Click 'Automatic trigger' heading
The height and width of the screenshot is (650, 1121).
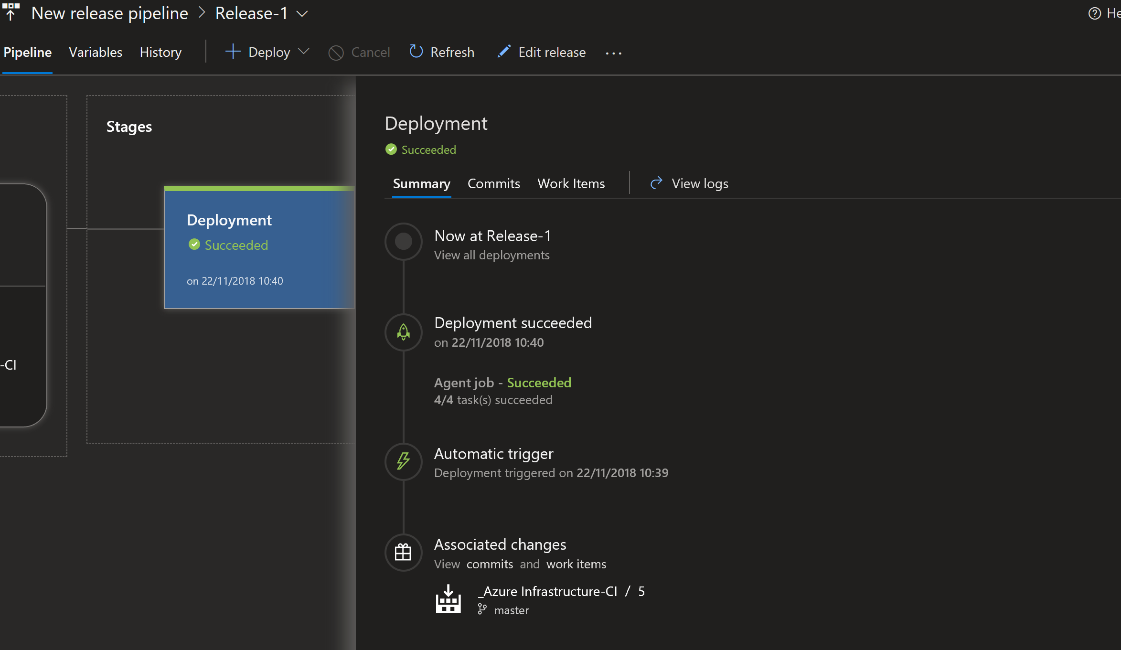493,454
